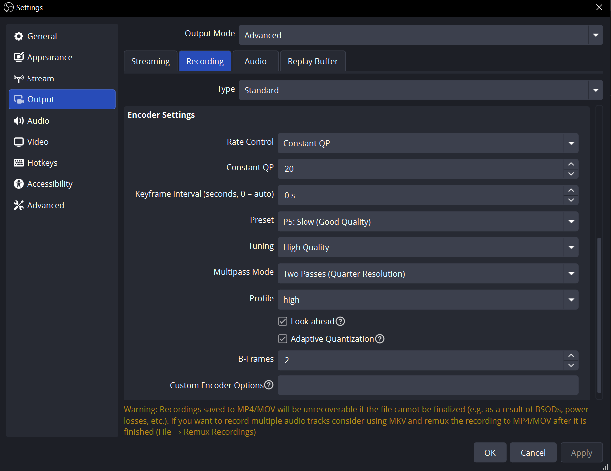
Task: Decrease the Keyframe interval value
Action: click(571, 200)
